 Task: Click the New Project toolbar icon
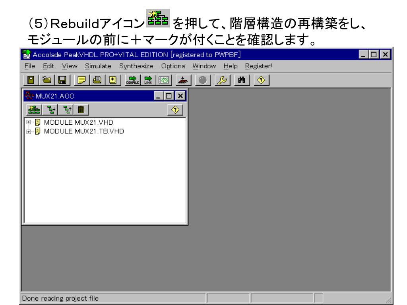31,80
